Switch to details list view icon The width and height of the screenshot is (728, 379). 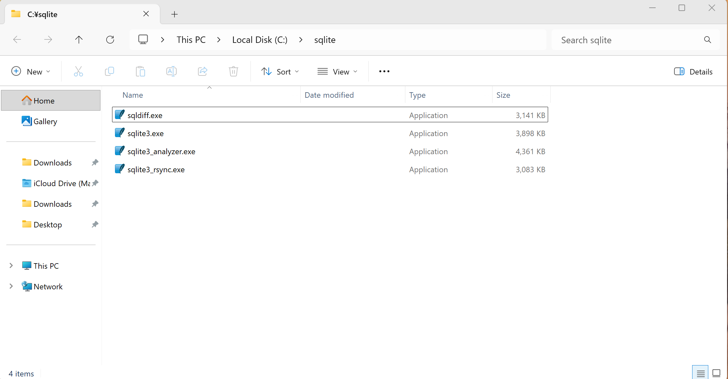701,373
